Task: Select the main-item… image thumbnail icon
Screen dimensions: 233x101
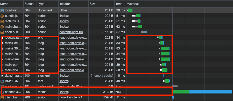Action: [3, 59]
